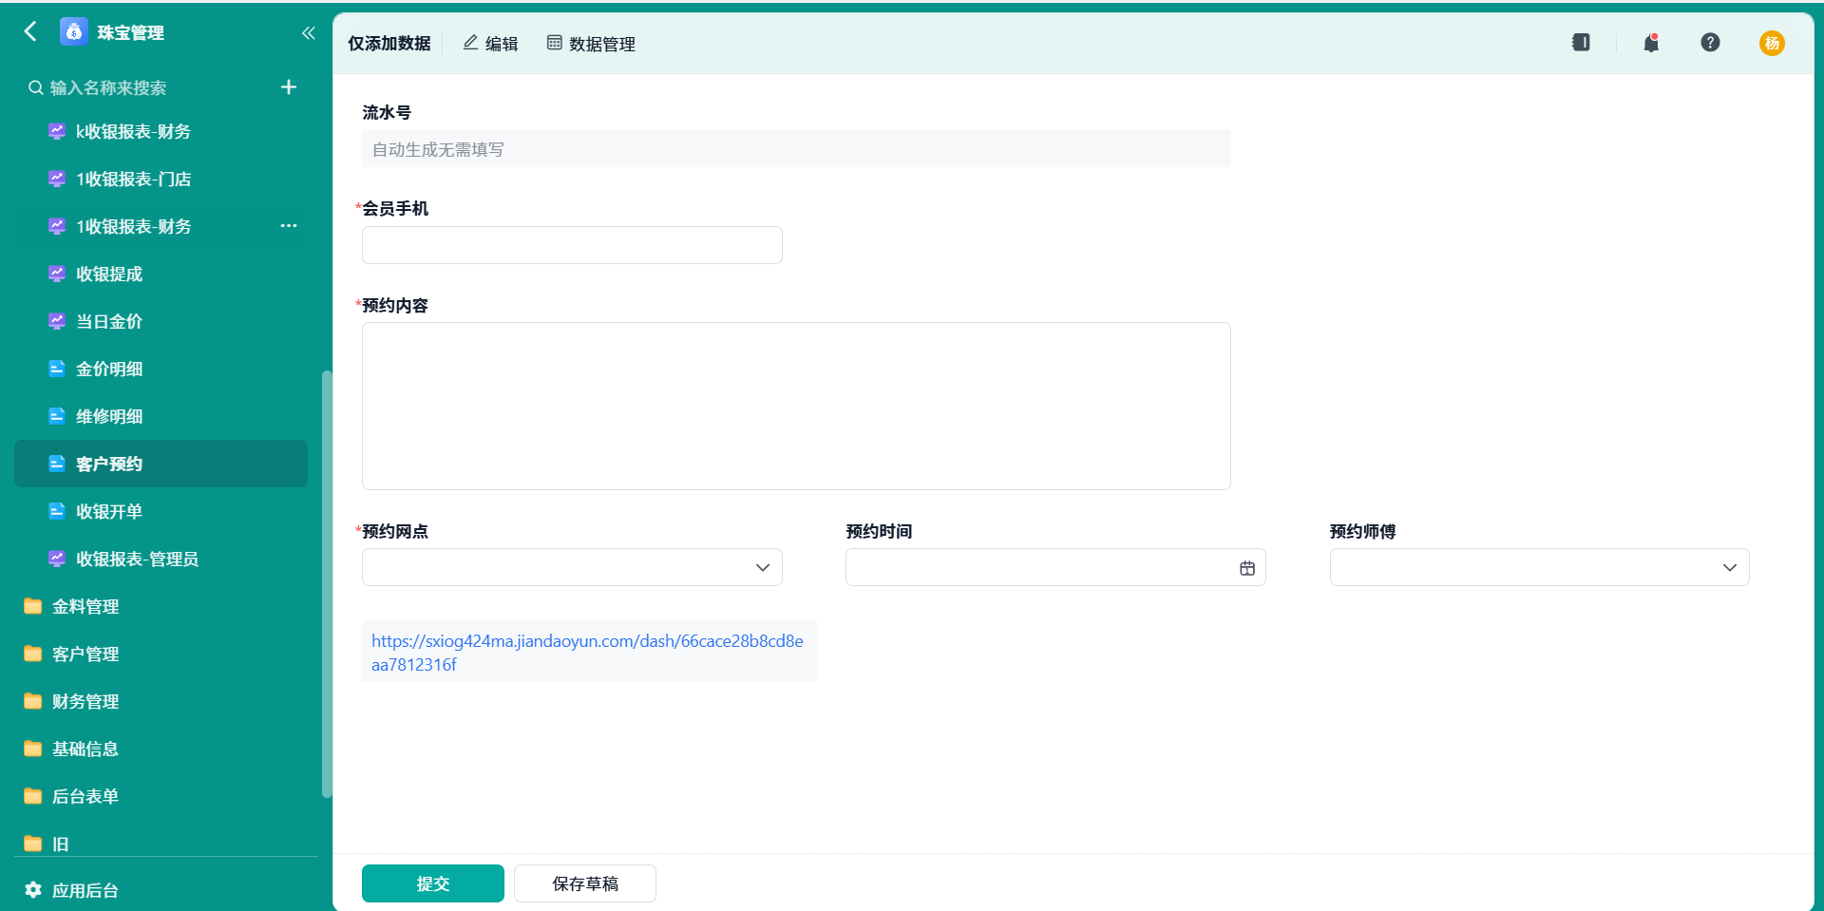Image resolution: width=1824 pixels, height=911 pixels.
Task: Collapse the sidebar with double chevron
Action: pyautogui.click(x=308, y=33)
